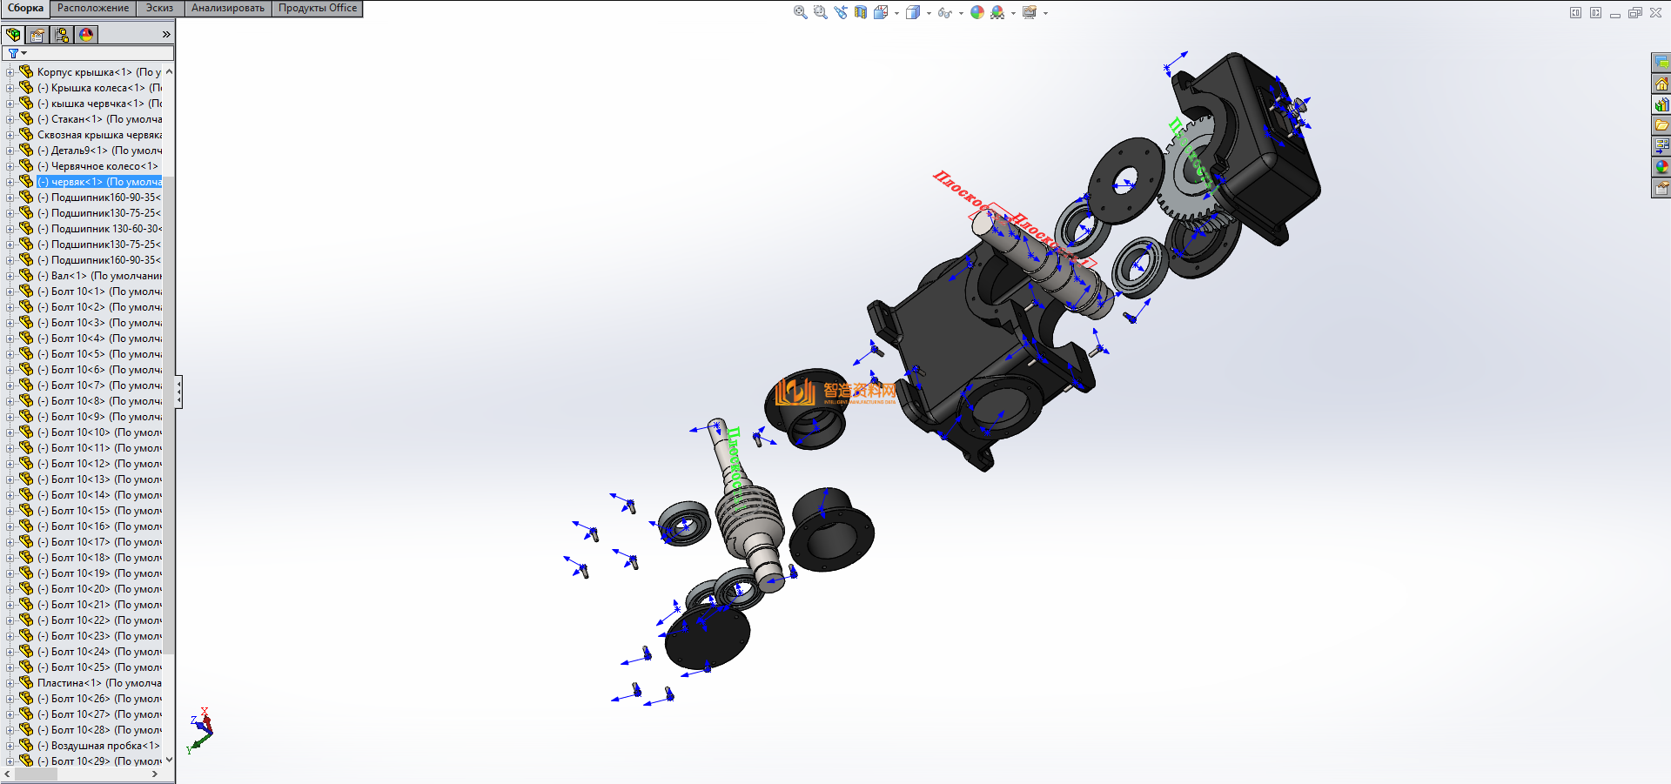
Task: Open the File Explorer folder task pane tab
Action: click(x=1661, y=125)
